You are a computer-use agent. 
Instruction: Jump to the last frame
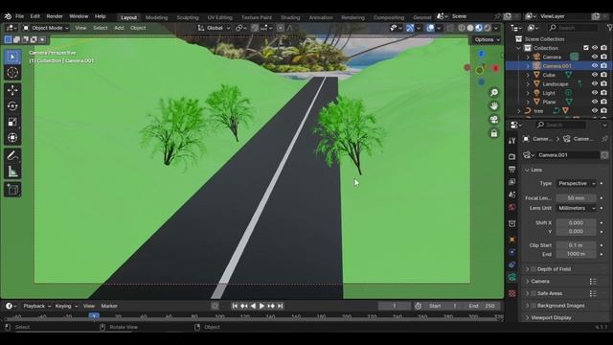coord(281,306)
